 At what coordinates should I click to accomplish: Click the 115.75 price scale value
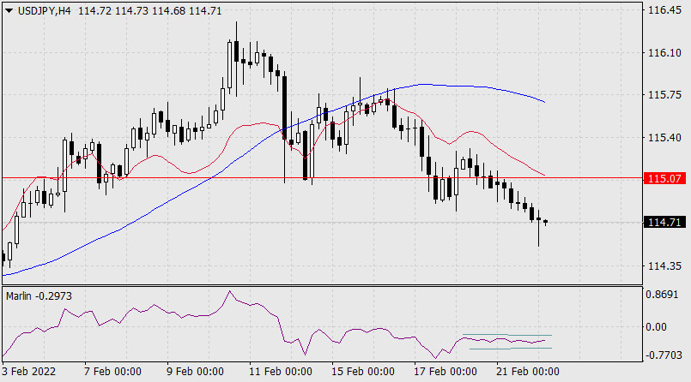[664, 95]
